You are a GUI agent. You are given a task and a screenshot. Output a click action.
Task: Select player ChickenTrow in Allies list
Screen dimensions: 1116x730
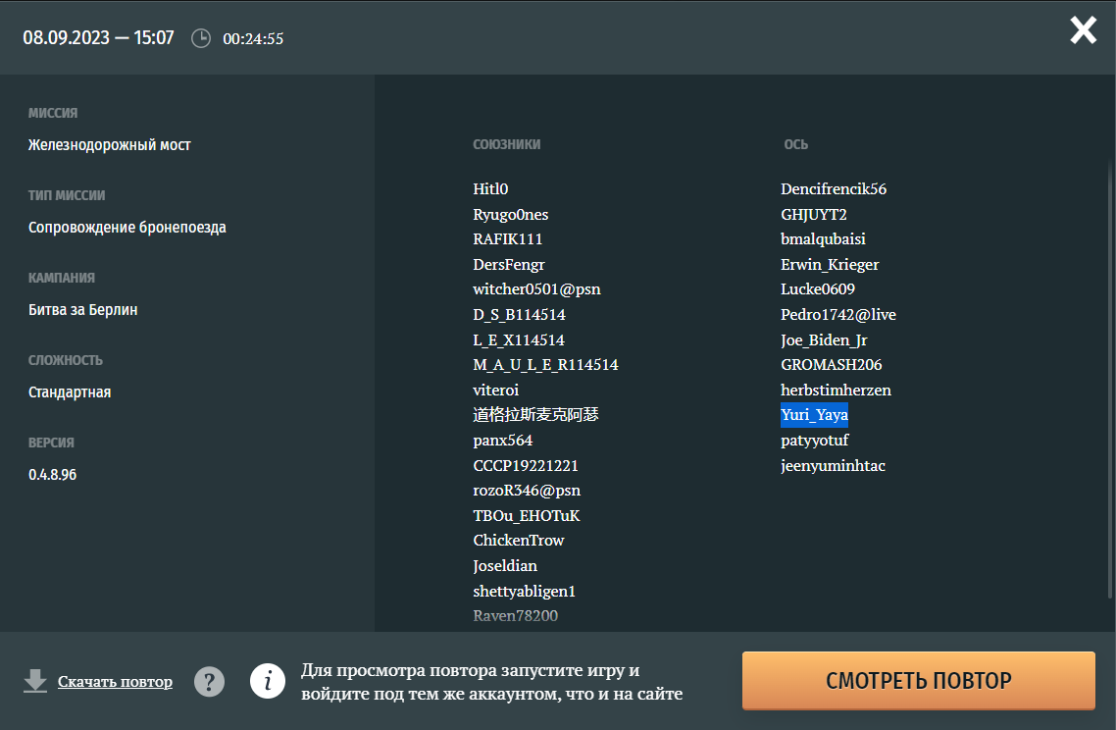519,541
